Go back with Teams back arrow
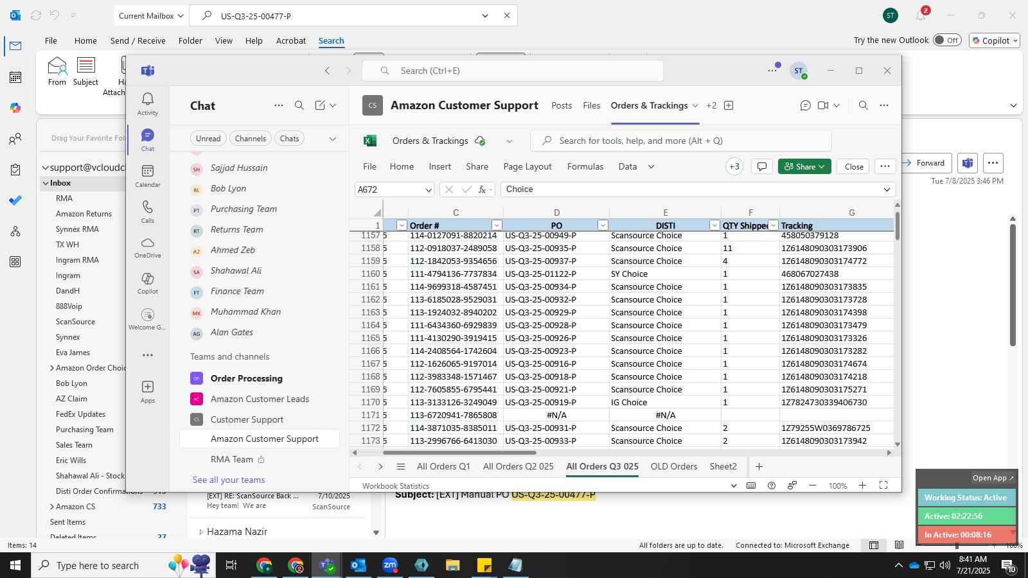This screenshot has height=578, width=1028. 328,71
